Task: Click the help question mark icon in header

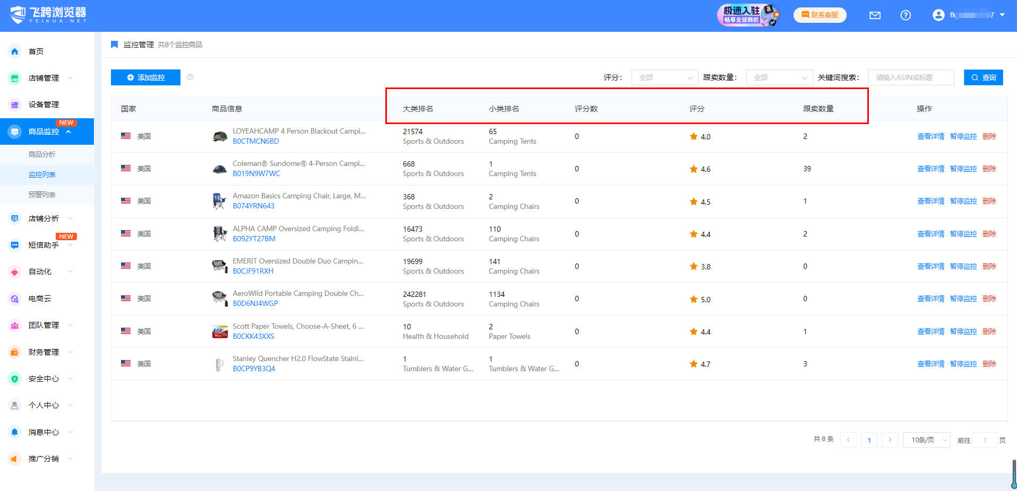Action: click(906, 15)
